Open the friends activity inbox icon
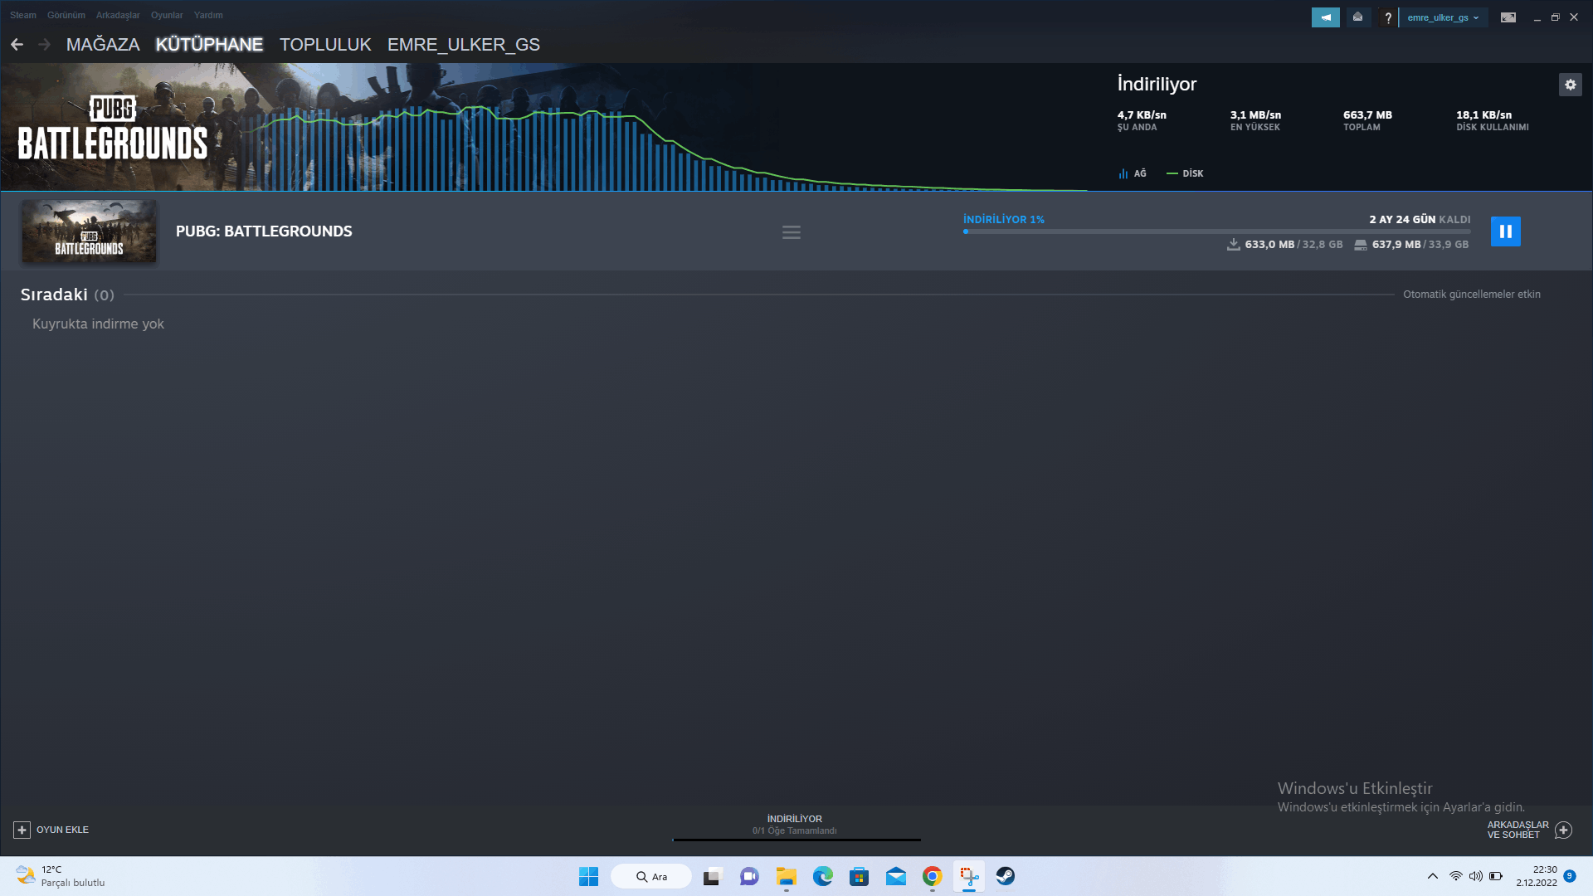1593x896 pixels. [1357, 17]
